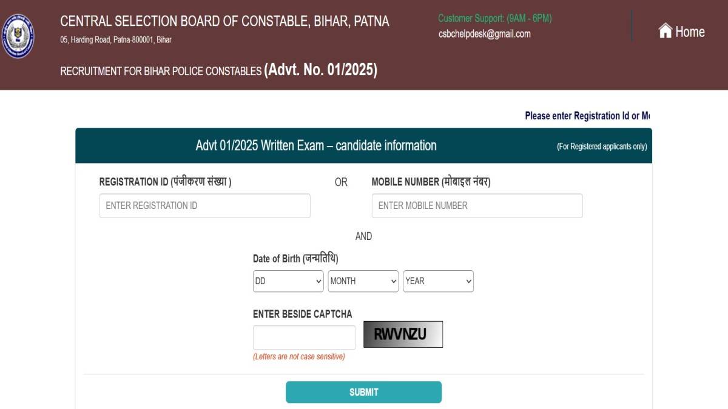Click the 'Advt 01/2025 Written Exam' panel header

click(315, 145)
